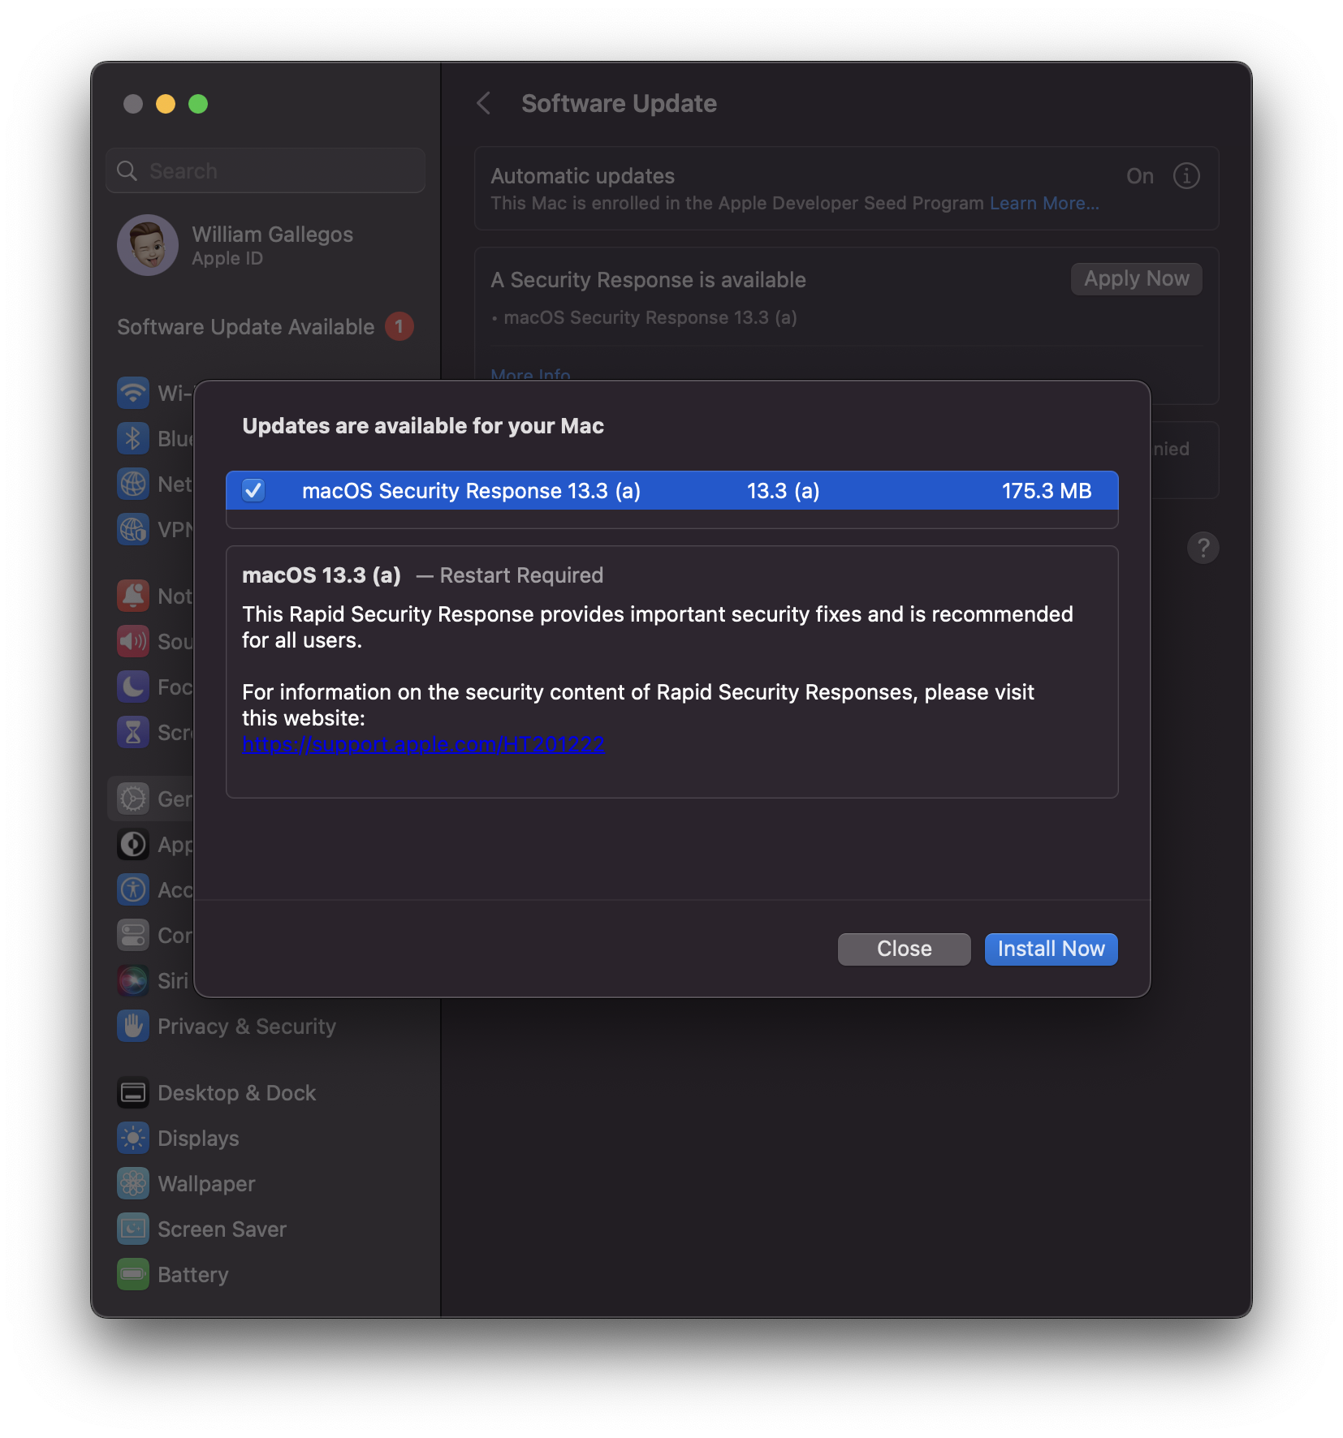Choose the Wallpaper flower icon
This screenshot has height=1438, width=1343.
(133, 1184)
